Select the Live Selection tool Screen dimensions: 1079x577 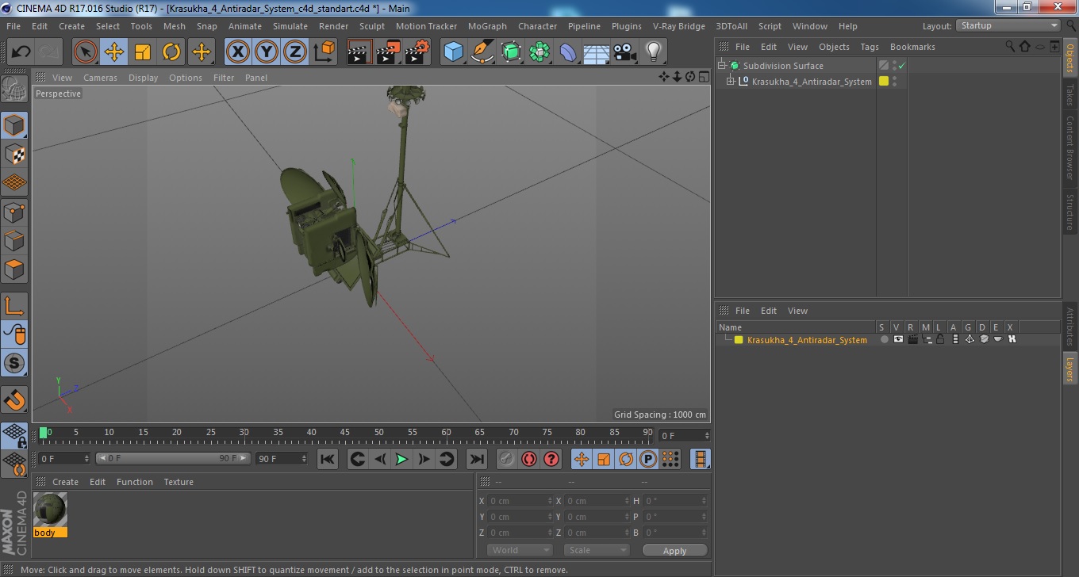[86, 52]
